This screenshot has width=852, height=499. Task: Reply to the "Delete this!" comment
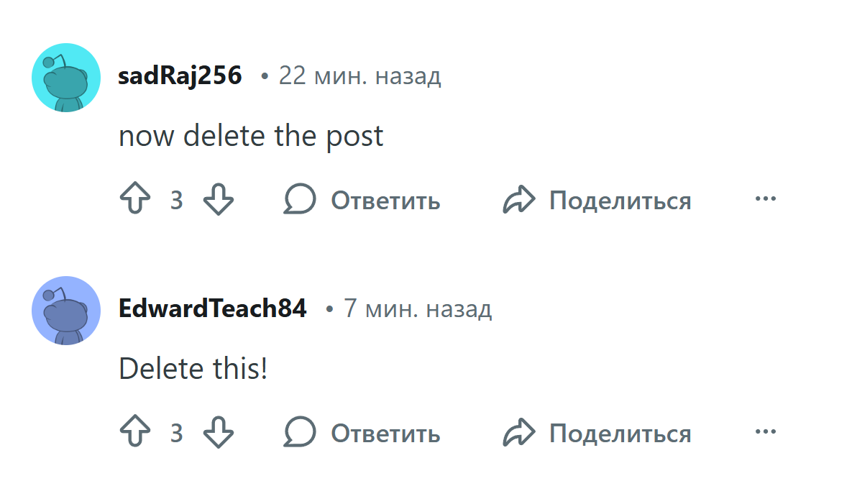tap(385, 434)
